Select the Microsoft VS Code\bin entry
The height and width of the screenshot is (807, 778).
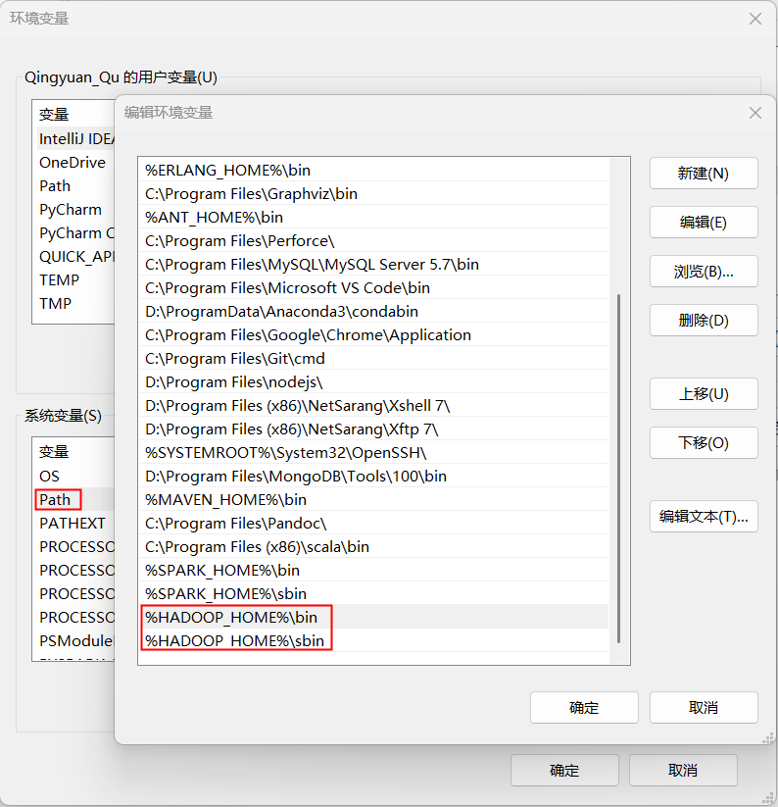pyautogui.click(x=373, y=287)
